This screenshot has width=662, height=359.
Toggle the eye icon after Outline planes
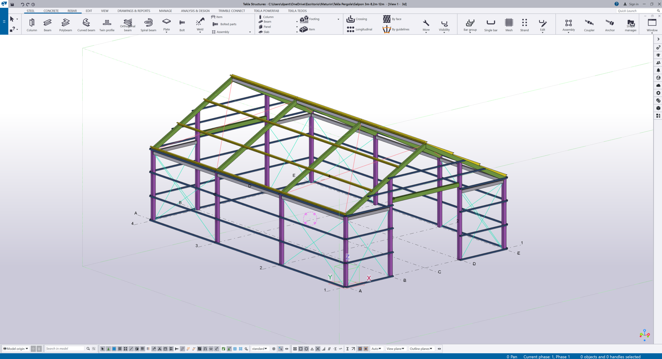pyautogui.click(x=439, y=349)
